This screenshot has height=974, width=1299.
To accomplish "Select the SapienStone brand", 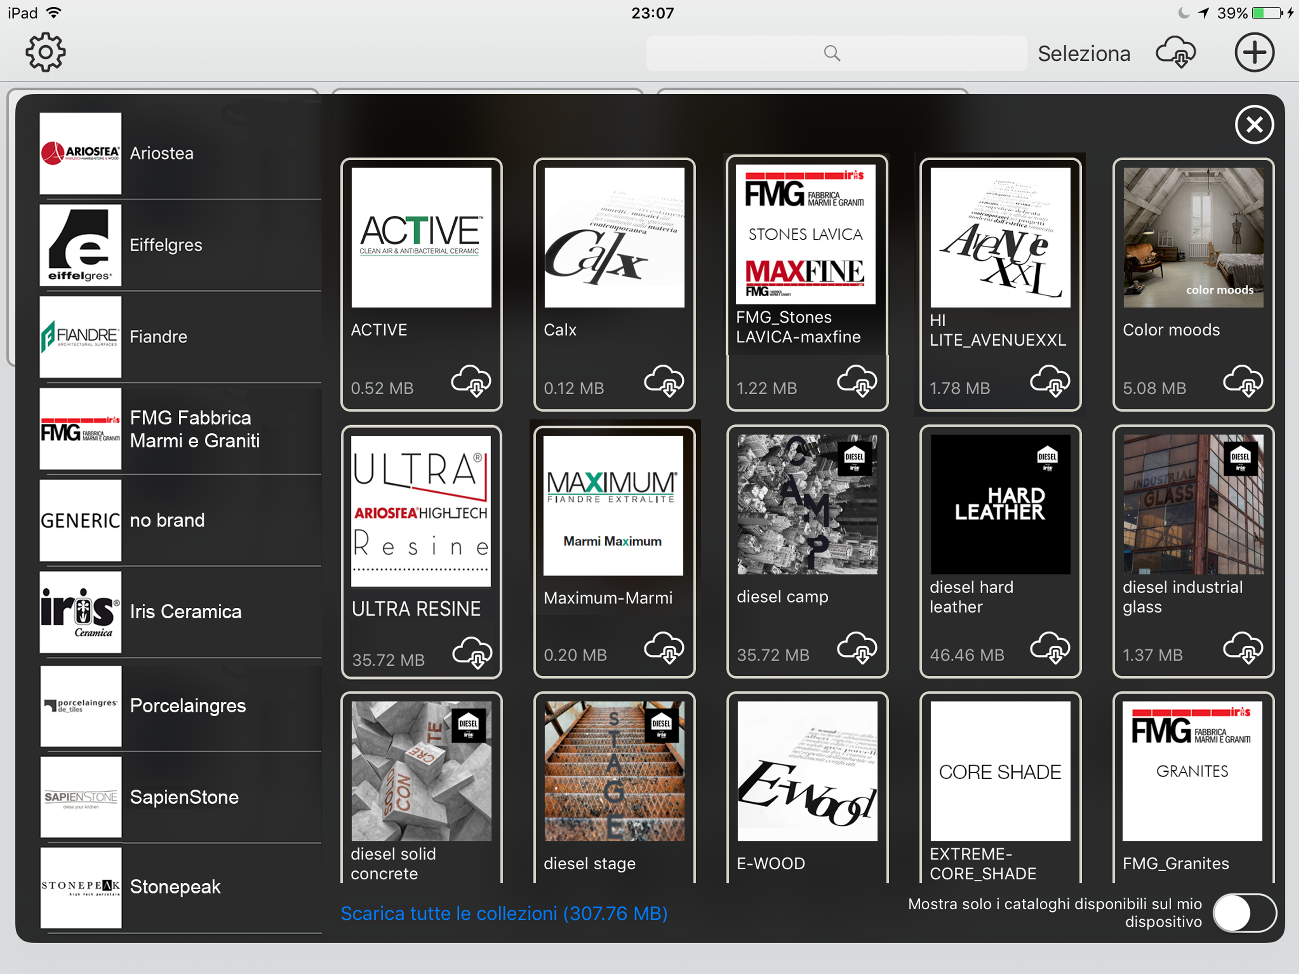I will (x=180, y=797).
